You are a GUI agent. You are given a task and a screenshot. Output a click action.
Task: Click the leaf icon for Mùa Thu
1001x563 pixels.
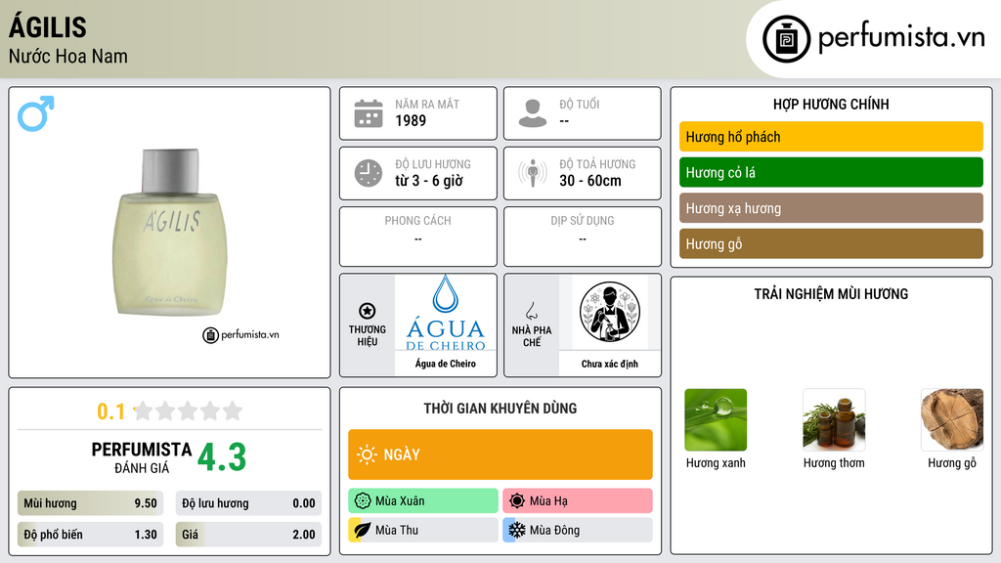(362, 530)
